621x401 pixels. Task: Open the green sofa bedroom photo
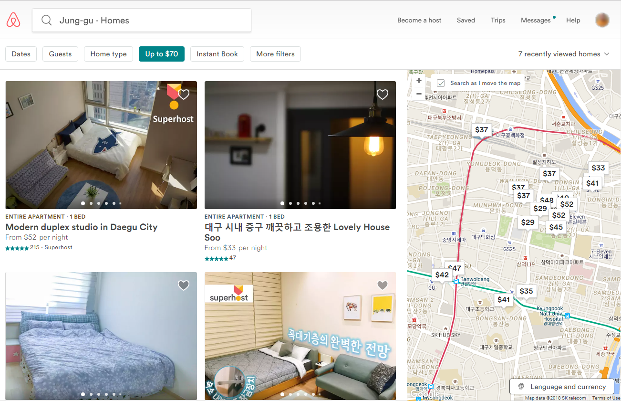point(300,336)
